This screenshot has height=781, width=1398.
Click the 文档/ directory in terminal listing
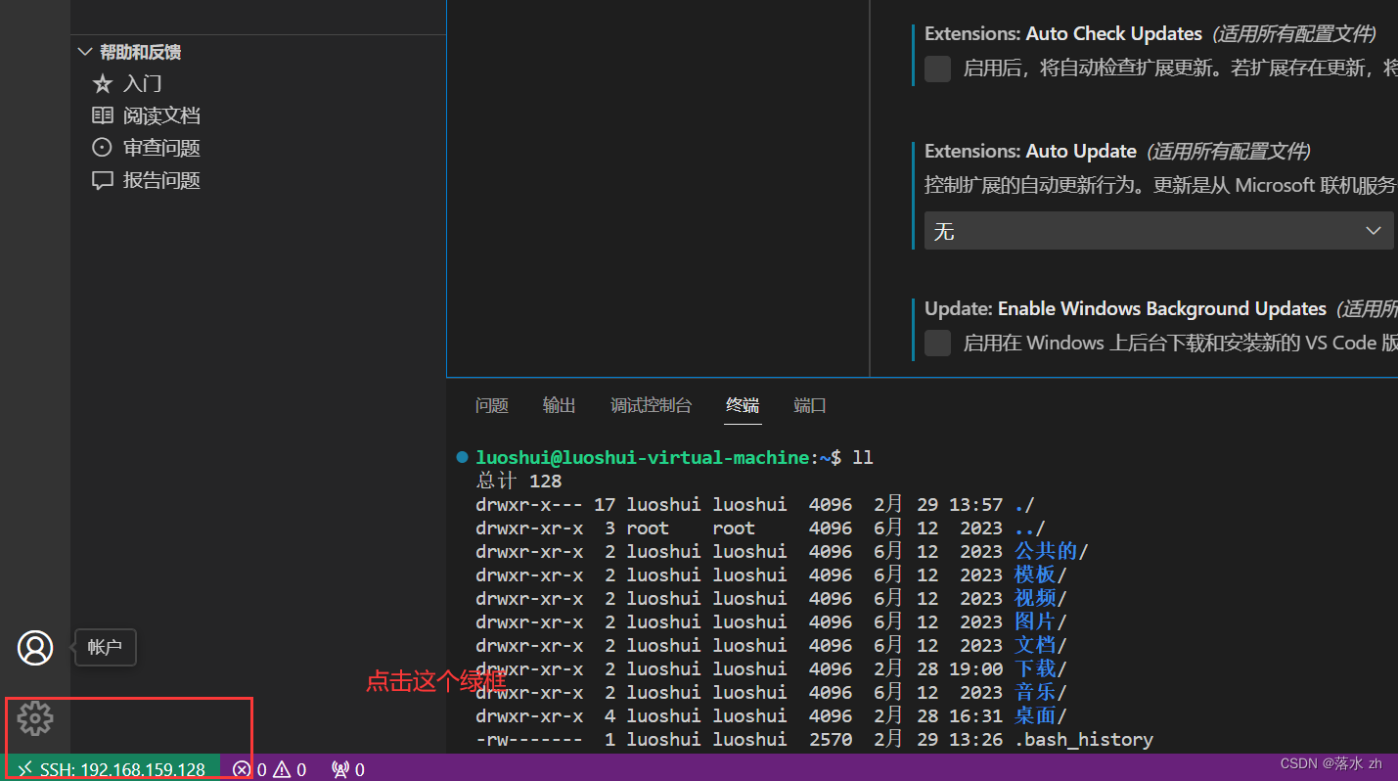1041,645
